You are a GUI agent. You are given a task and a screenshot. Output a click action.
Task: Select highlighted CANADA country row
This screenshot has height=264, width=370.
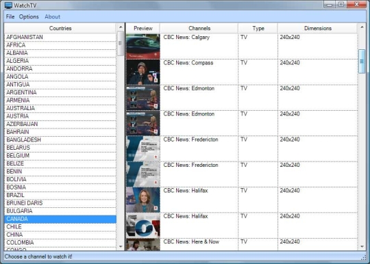[60, 219]
